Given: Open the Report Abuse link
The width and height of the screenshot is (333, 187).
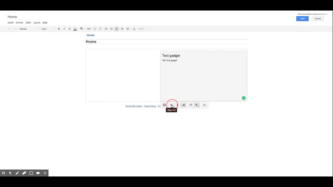Looking at the screenshot, I should pos(150,106).
